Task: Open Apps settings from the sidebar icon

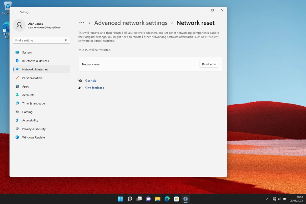Action: (x=17, y=86)
